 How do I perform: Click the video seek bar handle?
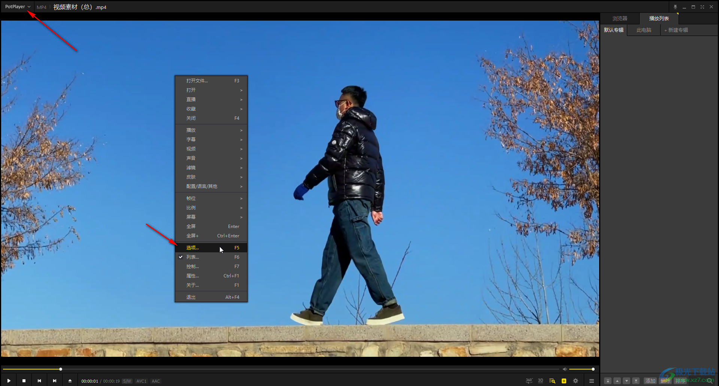(61, 369)
